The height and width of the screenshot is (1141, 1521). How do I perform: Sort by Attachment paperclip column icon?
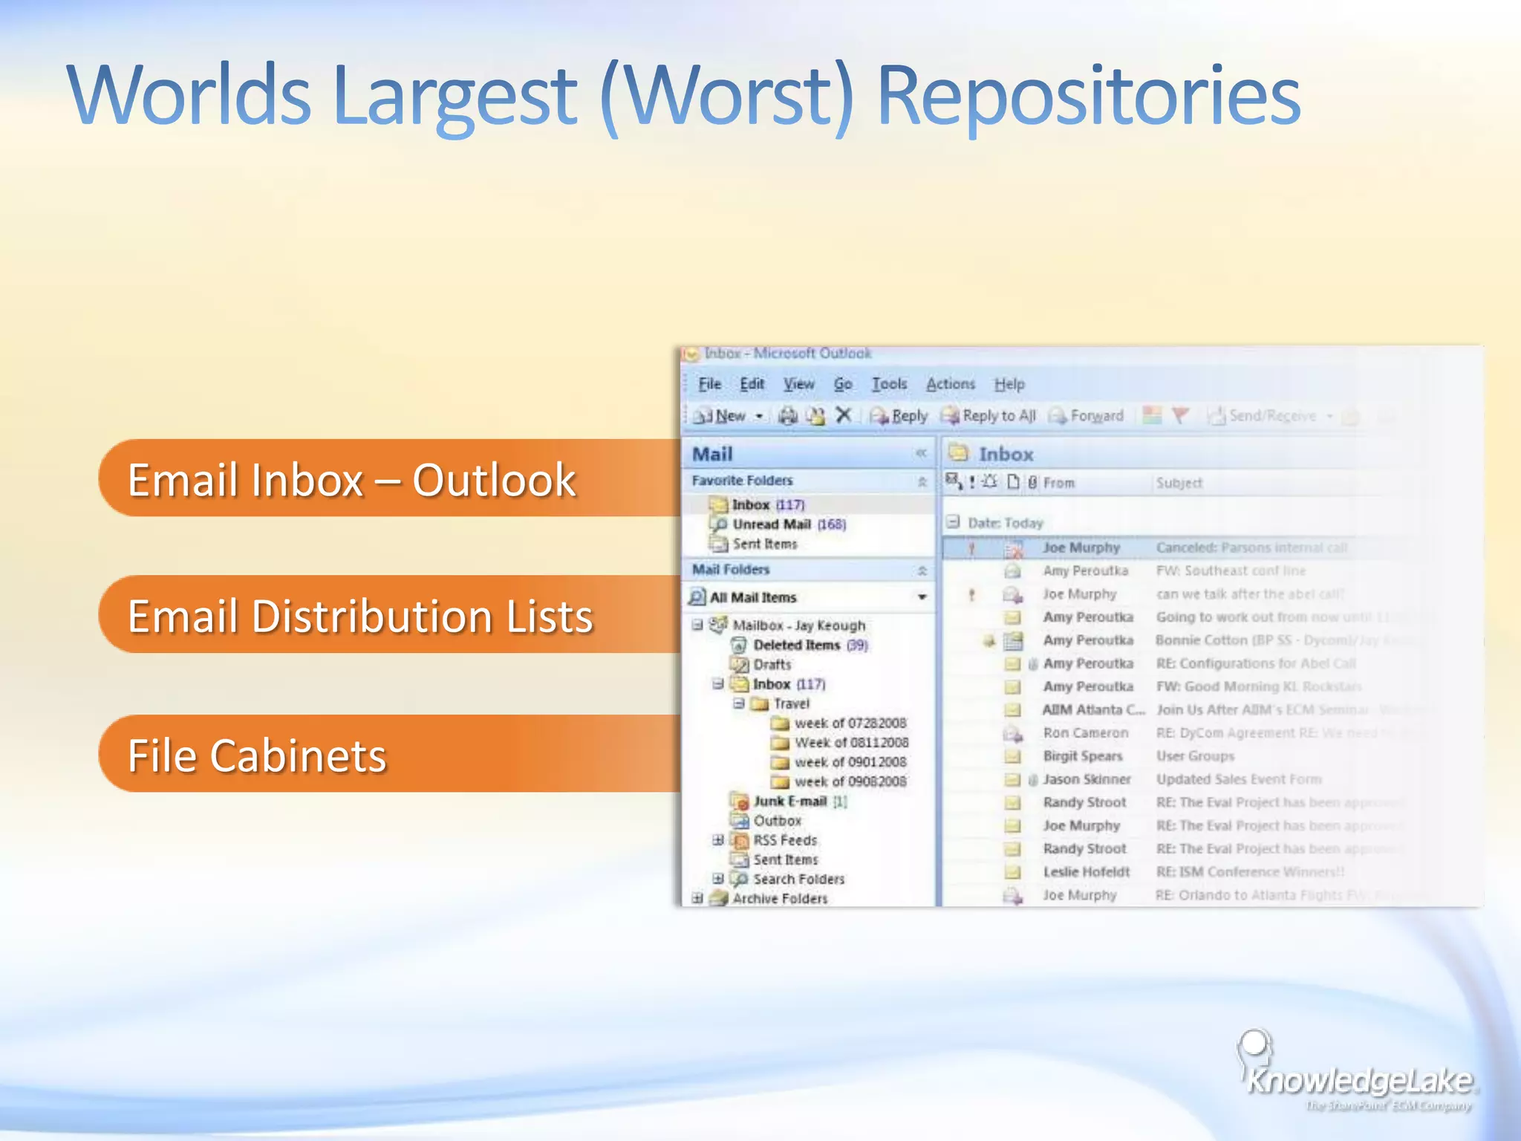coord(1032,483)
